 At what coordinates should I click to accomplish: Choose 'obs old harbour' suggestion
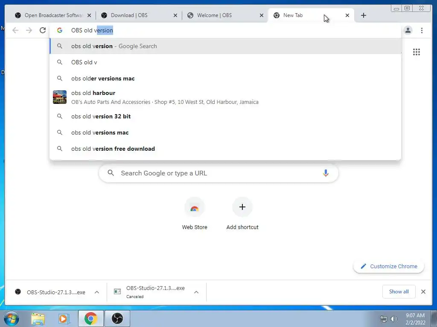225,98
